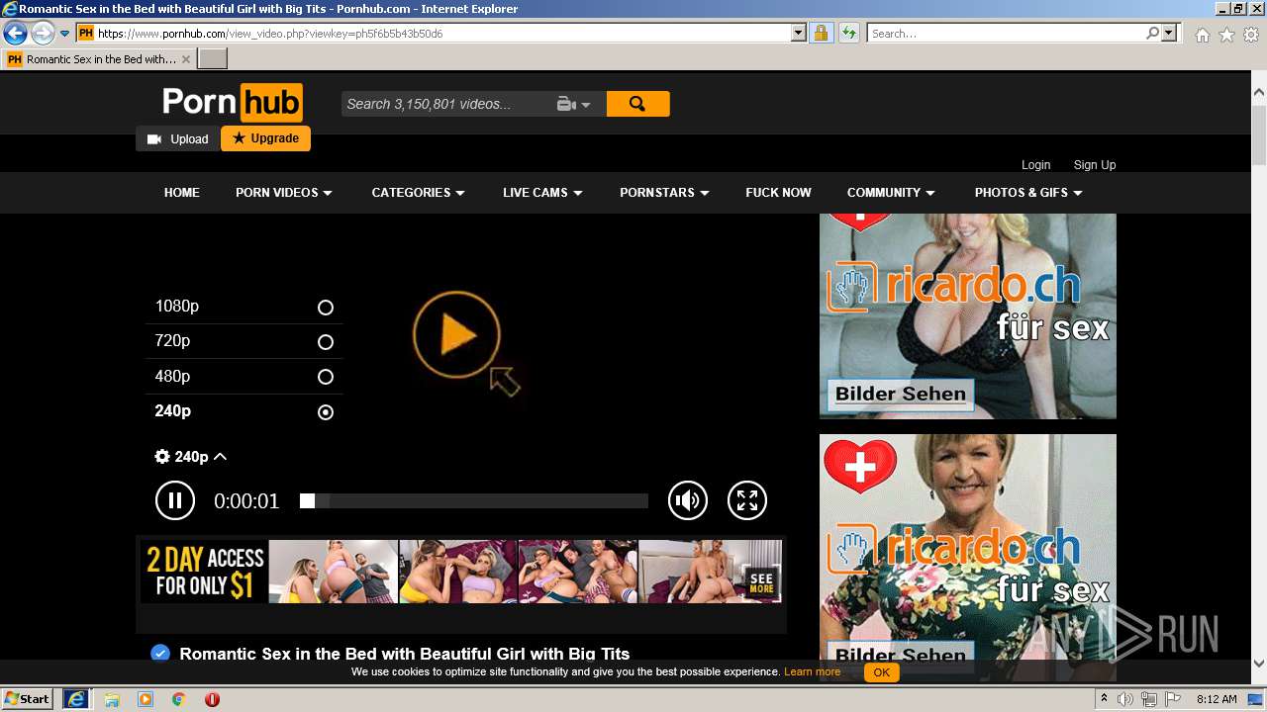This screenshot has height=712, width=1267.
Task: Select 480p video quality
Action: [x=244, y=377]
